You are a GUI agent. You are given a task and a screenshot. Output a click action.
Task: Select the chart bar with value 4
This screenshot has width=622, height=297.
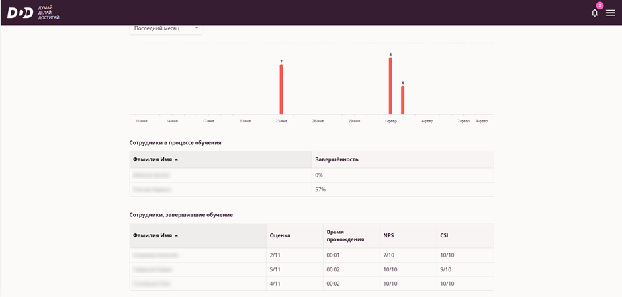pyautogui.click(x=402, y=100)
